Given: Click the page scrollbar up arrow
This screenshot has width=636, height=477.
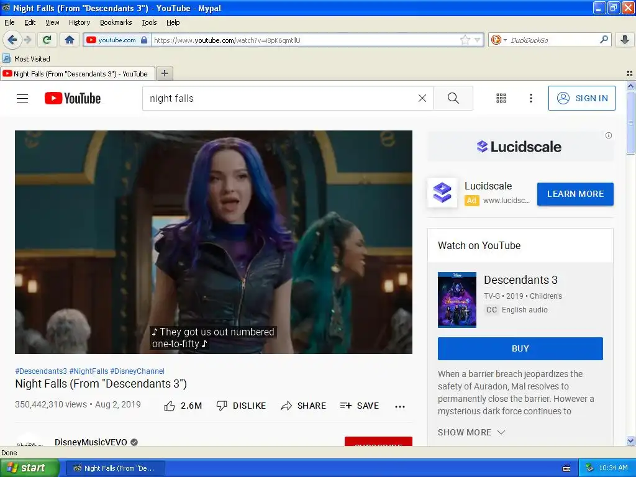Looking at the screenshot, I should pyautogui.click(x=630, y=86).
